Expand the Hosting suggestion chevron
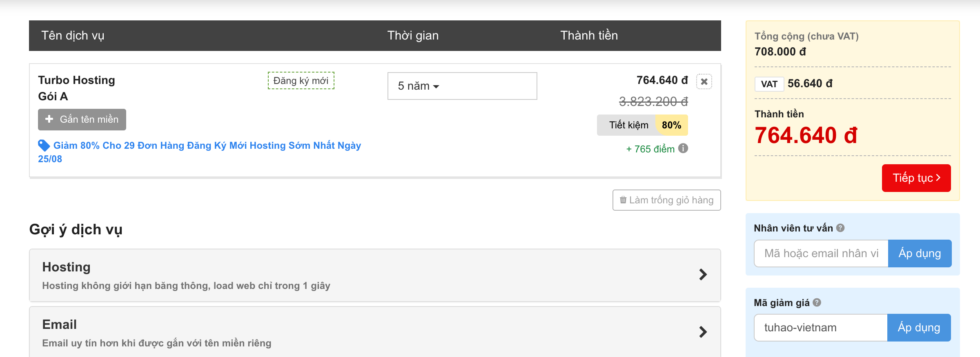980x357 pixels. (703, 274)
